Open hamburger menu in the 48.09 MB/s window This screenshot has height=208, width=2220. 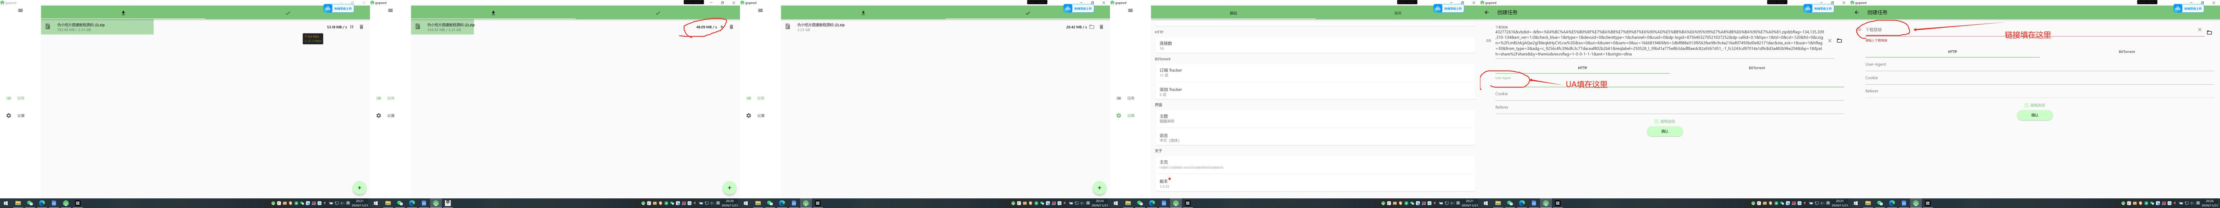(390, 10)
